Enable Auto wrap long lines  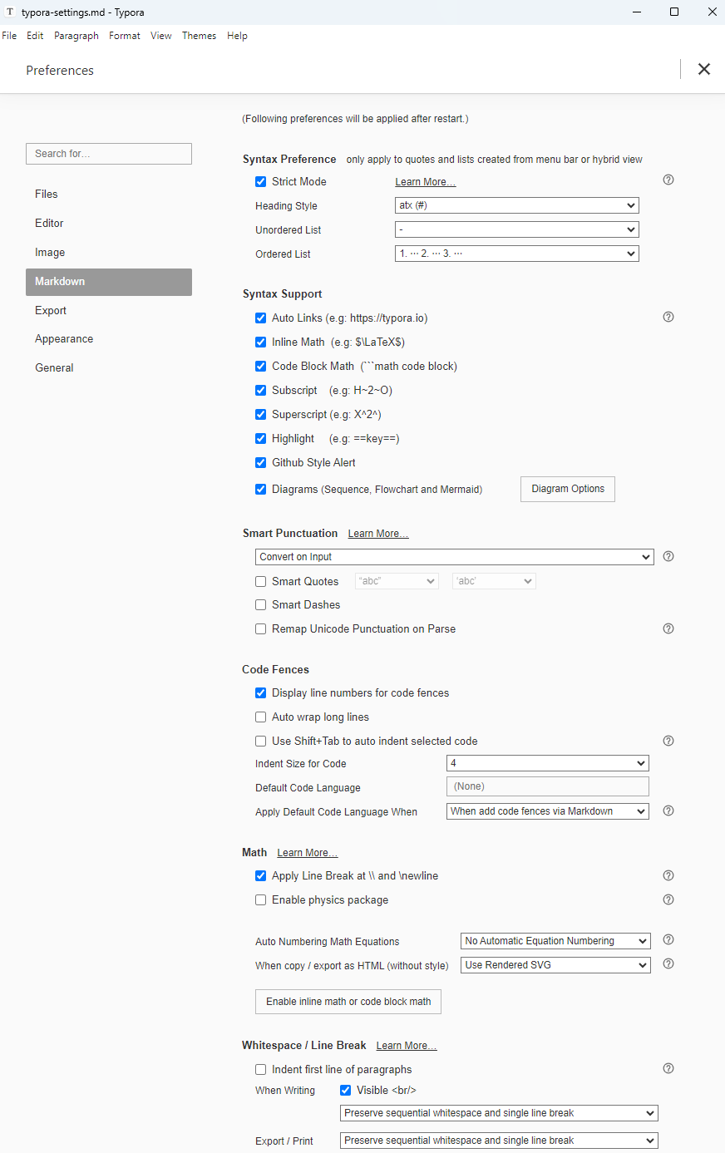260,717
